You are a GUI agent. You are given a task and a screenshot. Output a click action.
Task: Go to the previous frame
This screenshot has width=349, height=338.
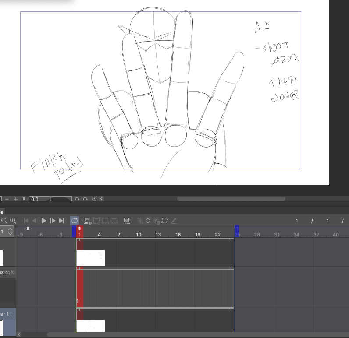35,221
